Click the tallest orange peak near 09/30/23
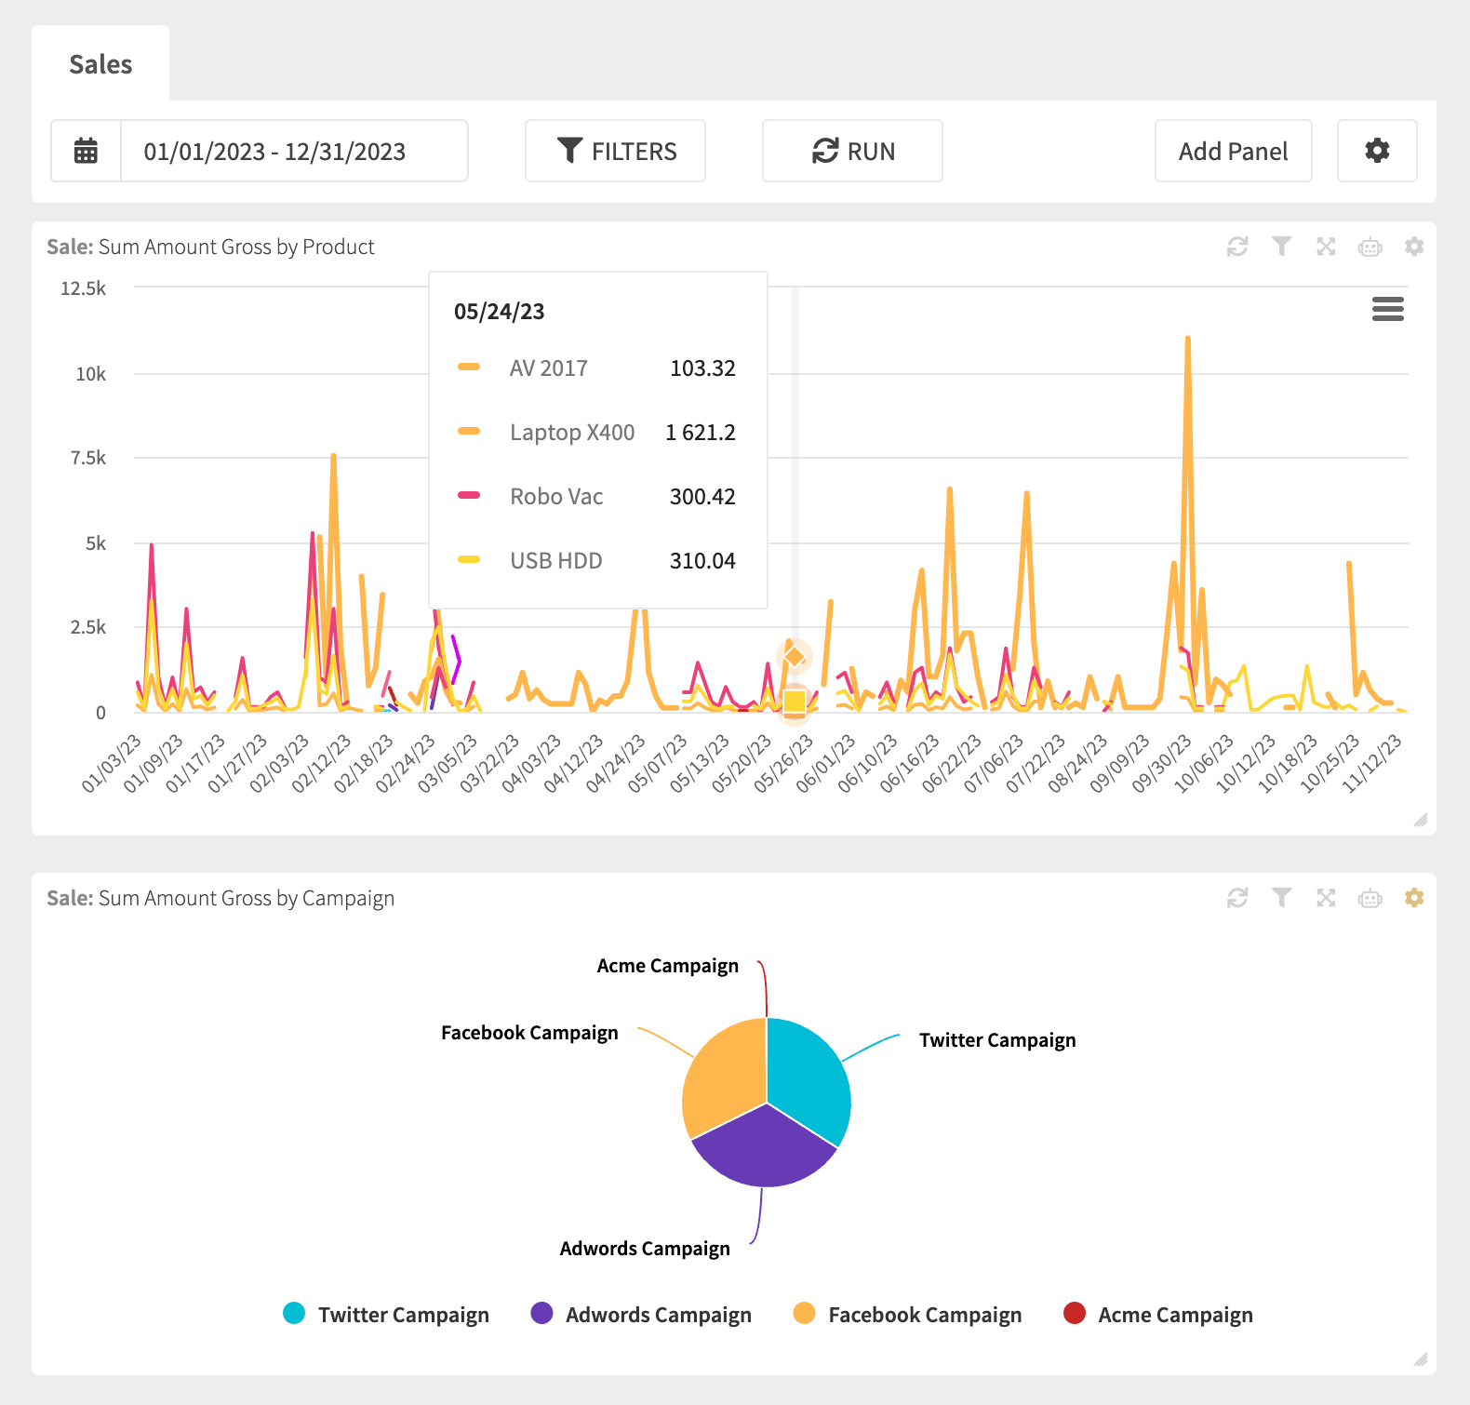1470x1405 pixels. 1188,340
